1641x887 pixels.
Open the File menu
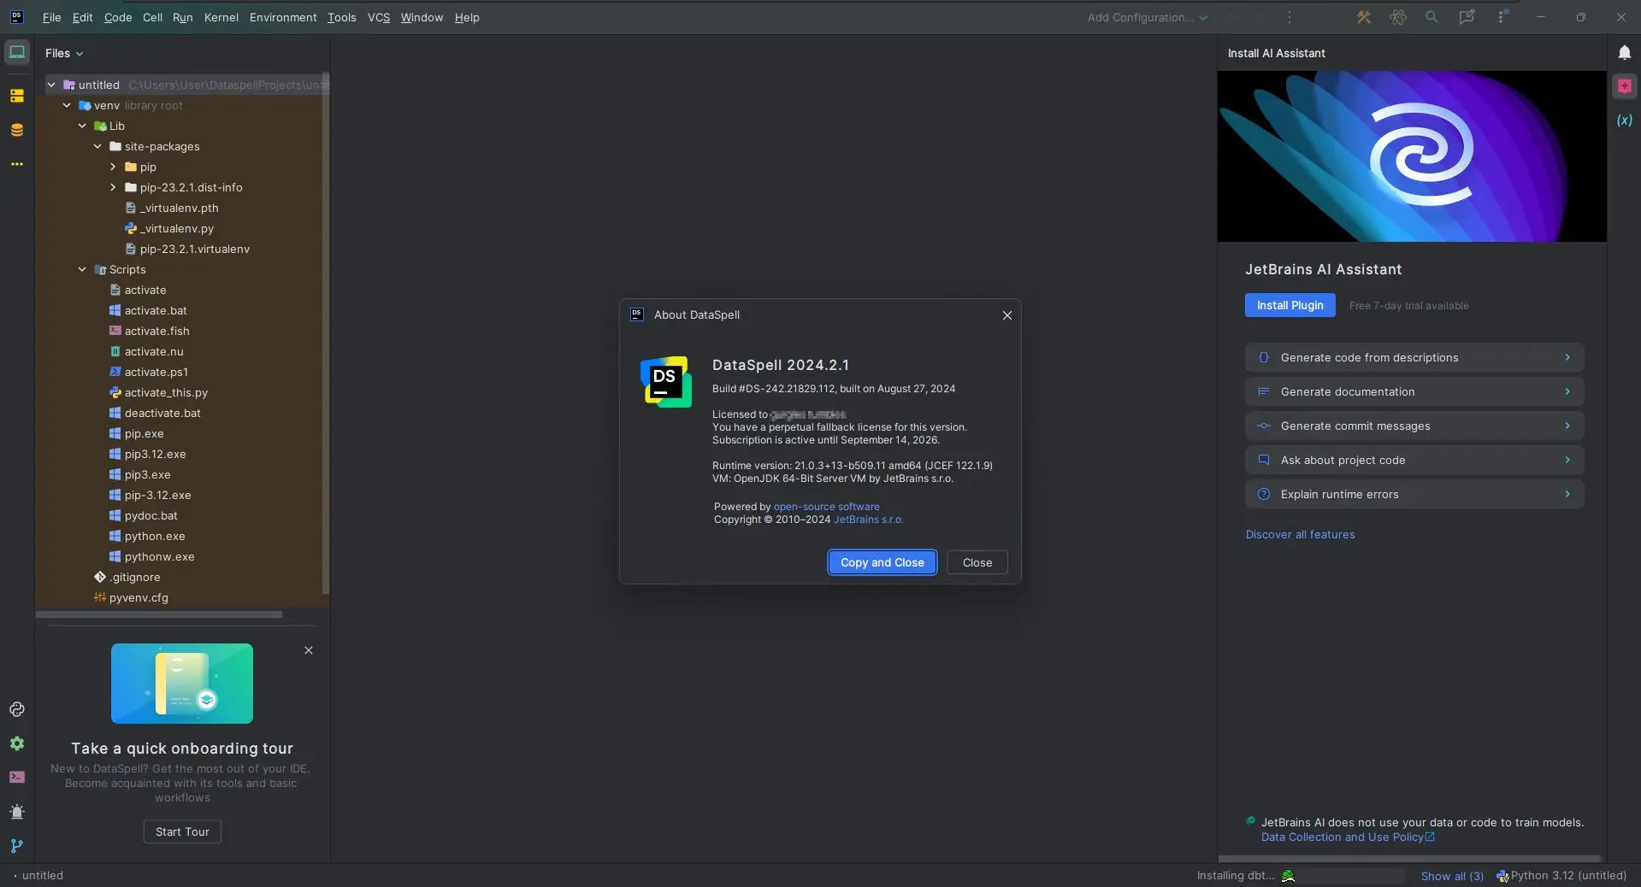[51, 17]
